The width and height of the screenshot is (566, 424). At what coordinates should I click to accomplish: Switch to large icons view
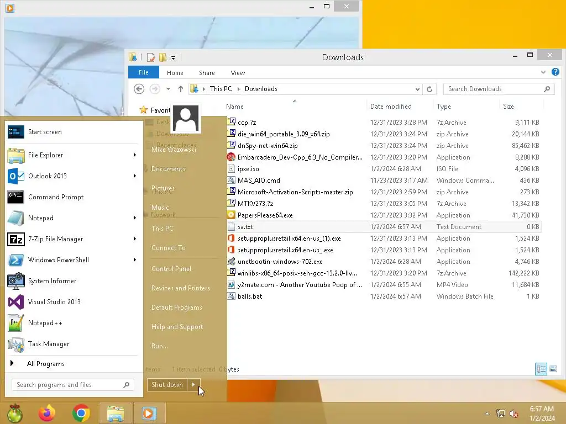(x=553, y=369)
